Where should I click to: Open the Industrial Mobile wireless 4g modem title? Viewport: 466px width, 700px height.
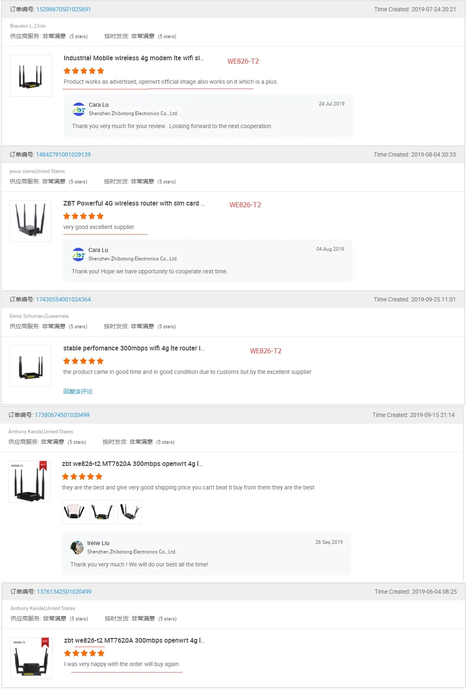pyautogui.click(x=134, y=58)
